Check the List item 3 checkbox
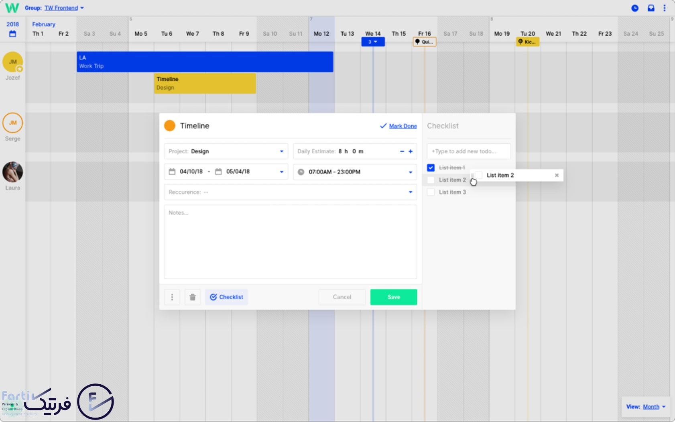675x422 pixels. pos(431,192)
